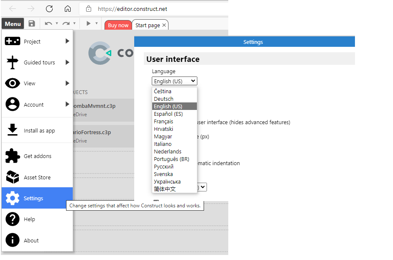Image resolution: width=393 pixels, height=260 pixels.
Task: Open the View menu item
Action: point(37,84)
